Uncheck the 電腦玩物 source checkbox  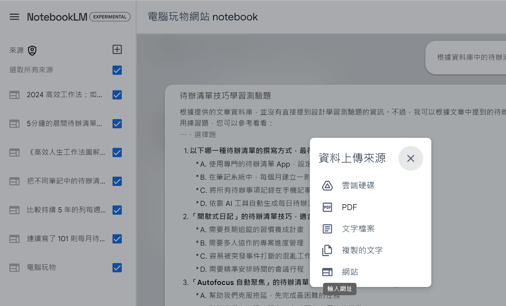[x=117, y=268]
